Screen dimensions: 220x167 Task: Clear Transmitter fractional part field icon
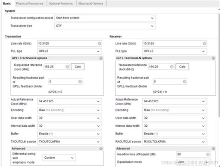pyautogui.click(x=80, y=81)
